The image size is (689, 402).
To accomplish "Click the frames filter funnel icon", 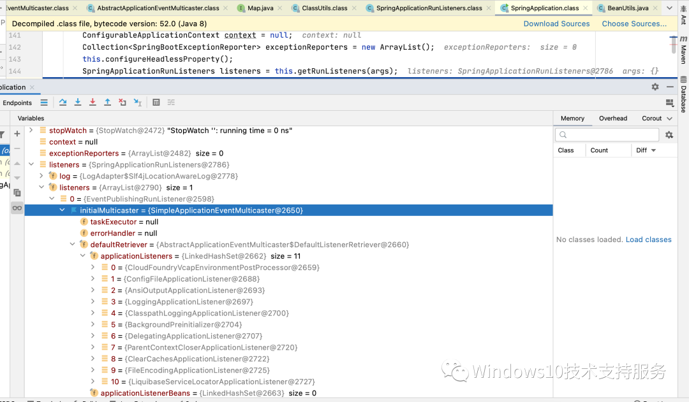I will tap(2, 134).
